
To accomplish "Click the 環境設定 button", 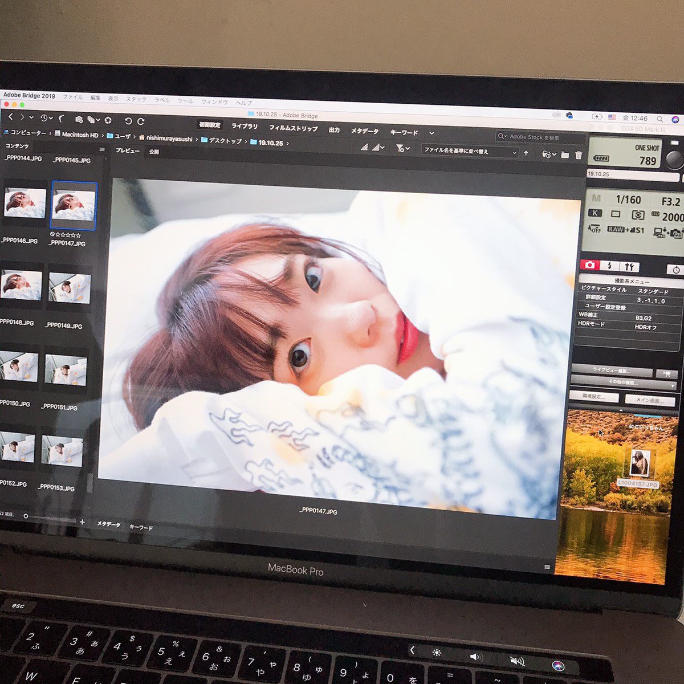I will click(x=594, y=396).
